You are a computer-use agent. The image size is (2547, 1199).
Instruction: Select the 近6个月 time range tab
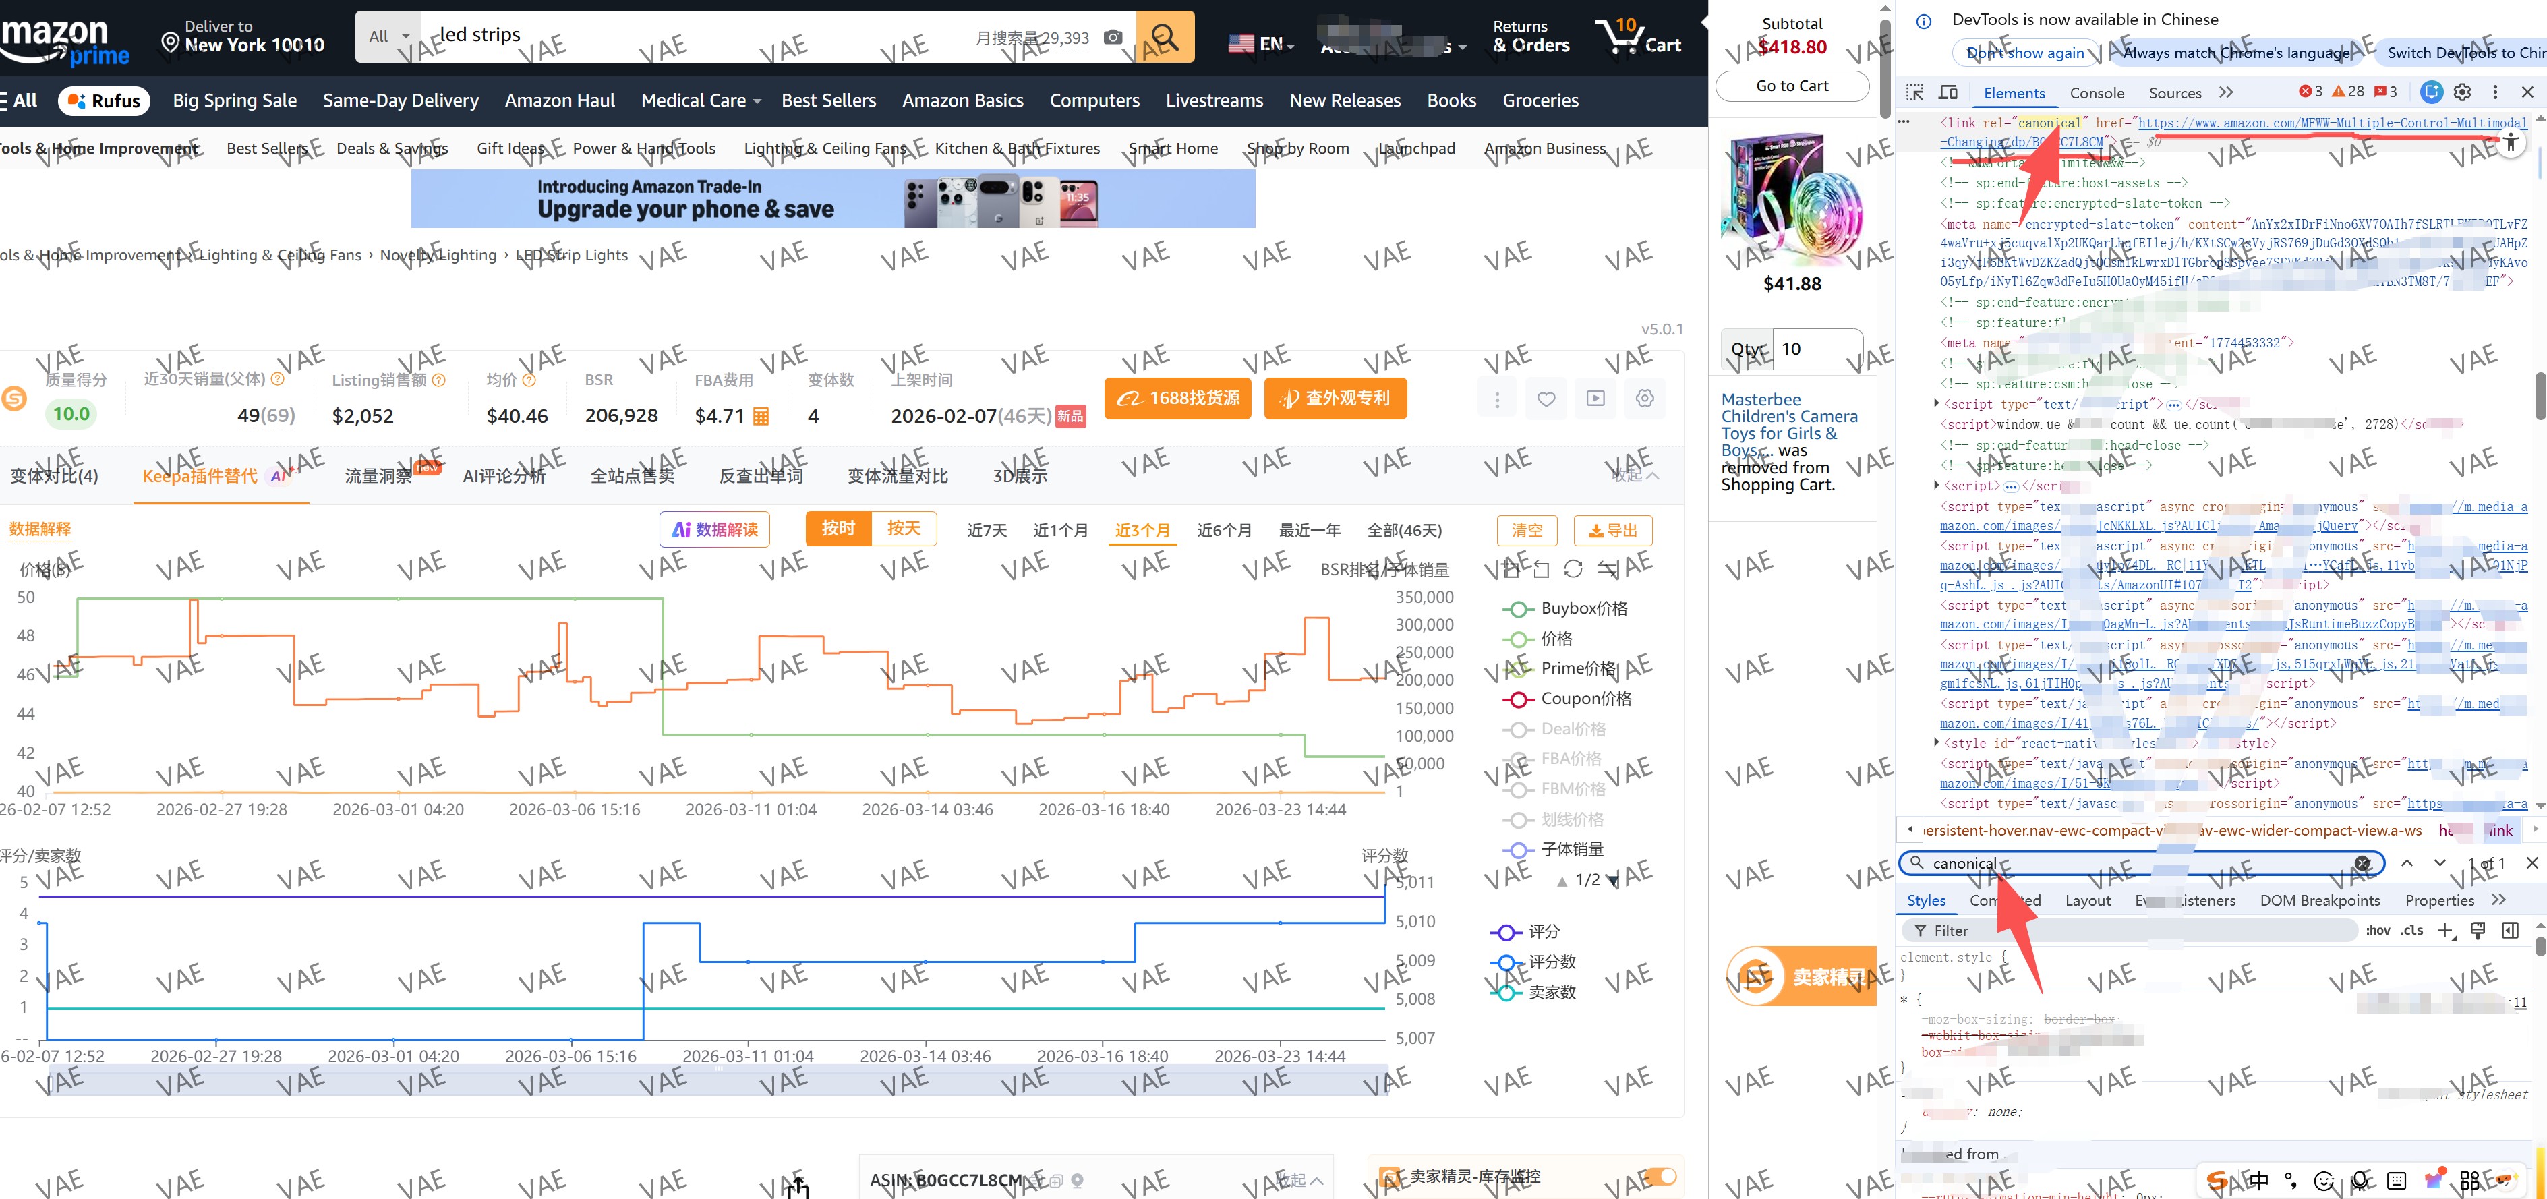pos(1224,531)
